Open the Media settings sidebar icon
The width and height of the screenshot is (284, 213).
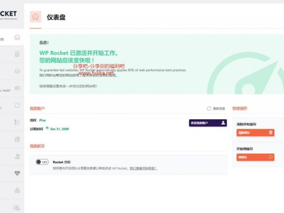(17, 88)
